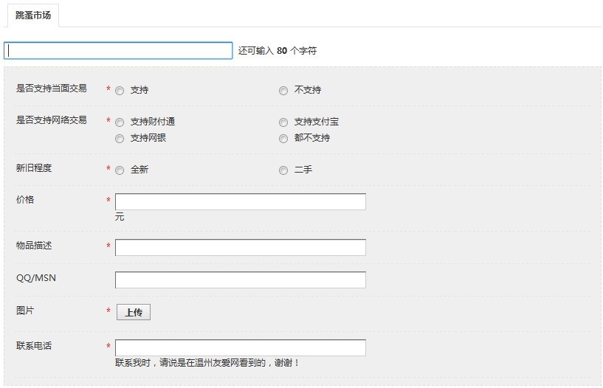
Task: Click the 是否支持当面交易 label
Action: [x=51, y=89]
